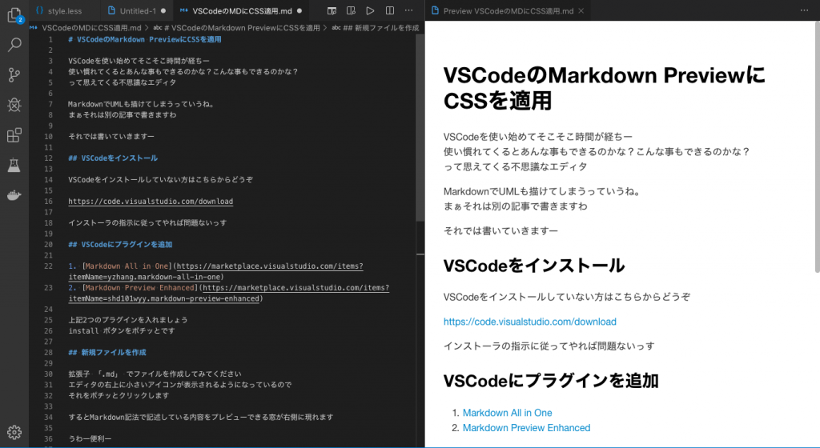Click the Run play button in editor toolbar

[370, 10]
